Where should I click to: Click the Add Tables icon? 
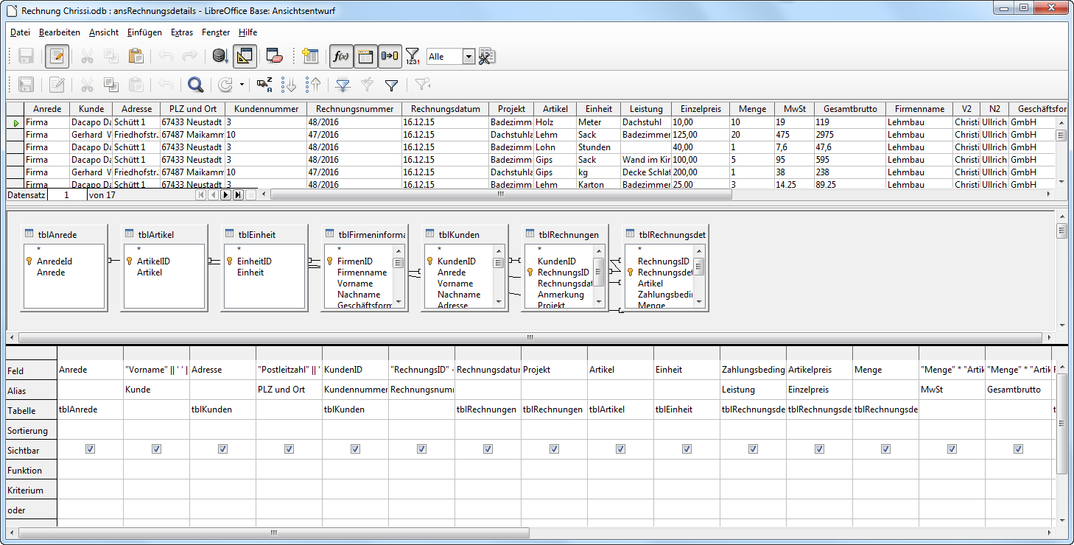(310, 56)
